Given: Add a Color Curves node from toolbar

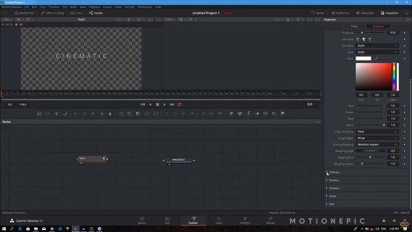Looking at the screenshot, I should tap(84, 113).
